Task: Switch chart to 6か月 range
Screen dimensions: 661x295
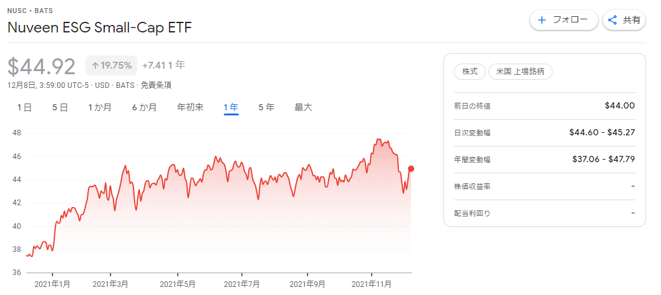Action: tap(144, 107)
